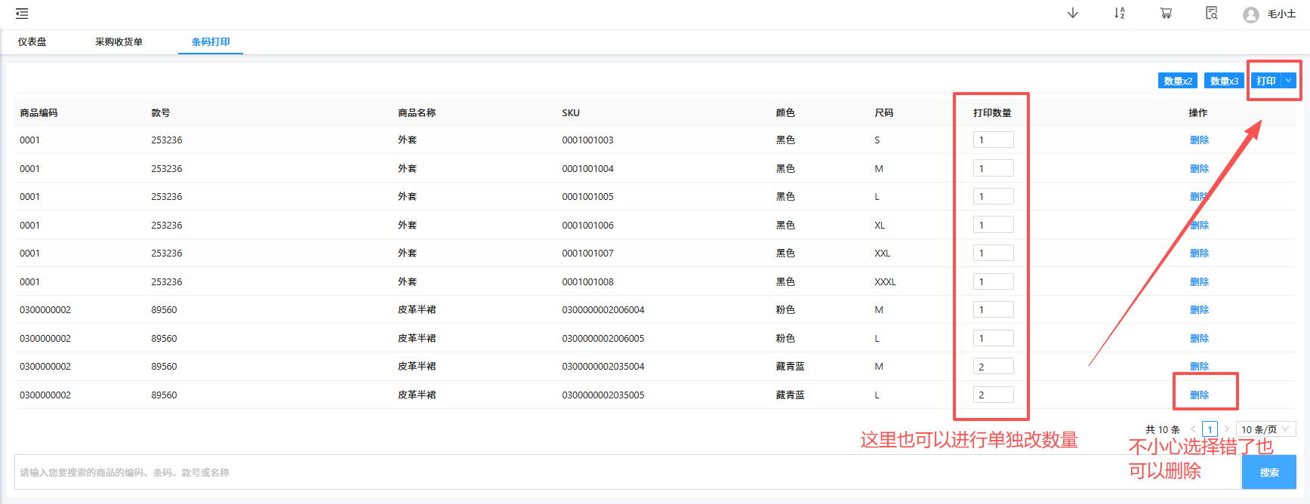Collapse the sidebar menu with the hamburger icon
This screenshot has height=504, width=1310.
click(x=22, y=14)
